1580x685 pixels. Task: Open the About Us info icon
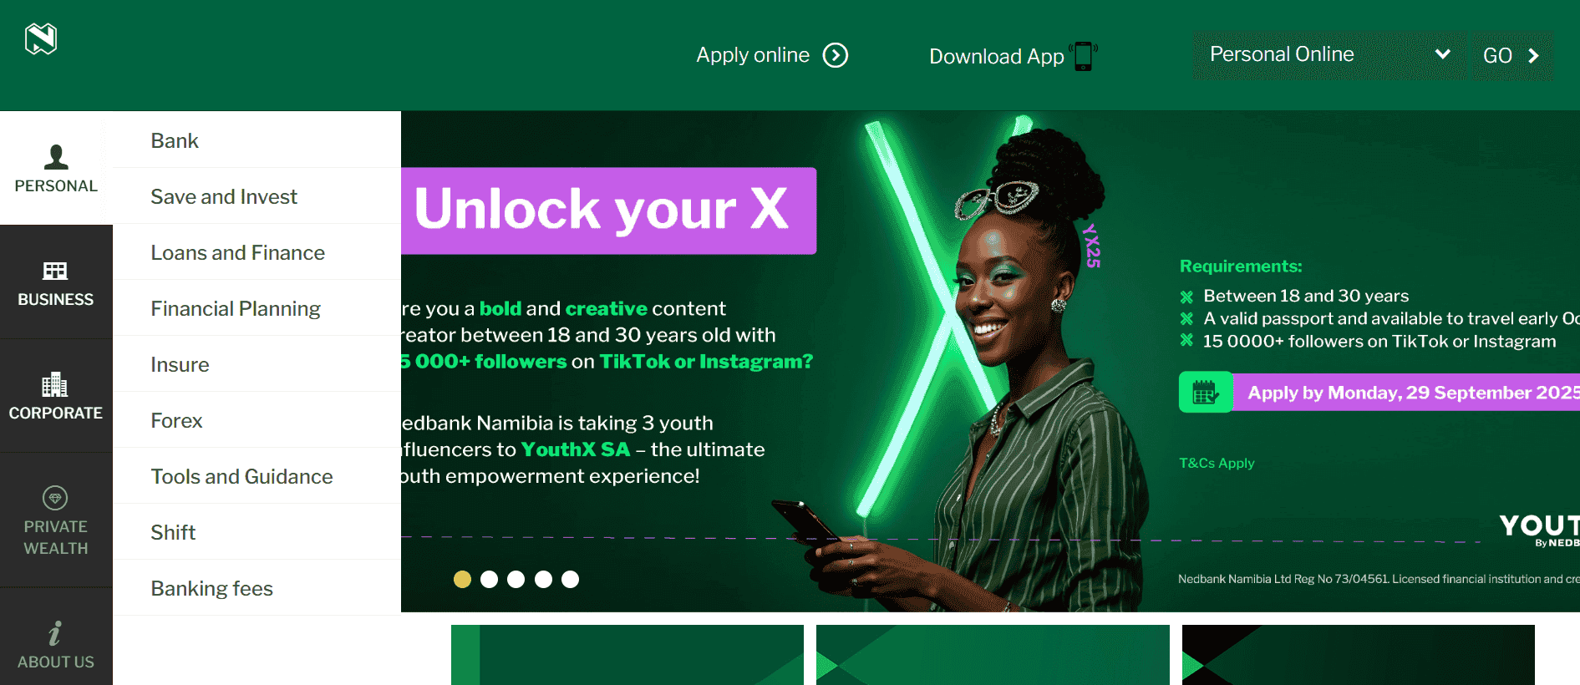pyautogui.click(x=55, y=632)
